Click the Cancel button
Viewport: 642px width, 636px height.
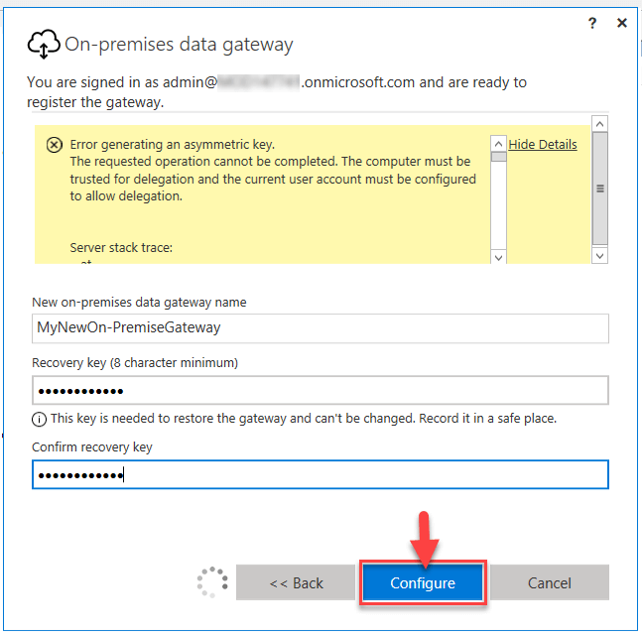550,582
